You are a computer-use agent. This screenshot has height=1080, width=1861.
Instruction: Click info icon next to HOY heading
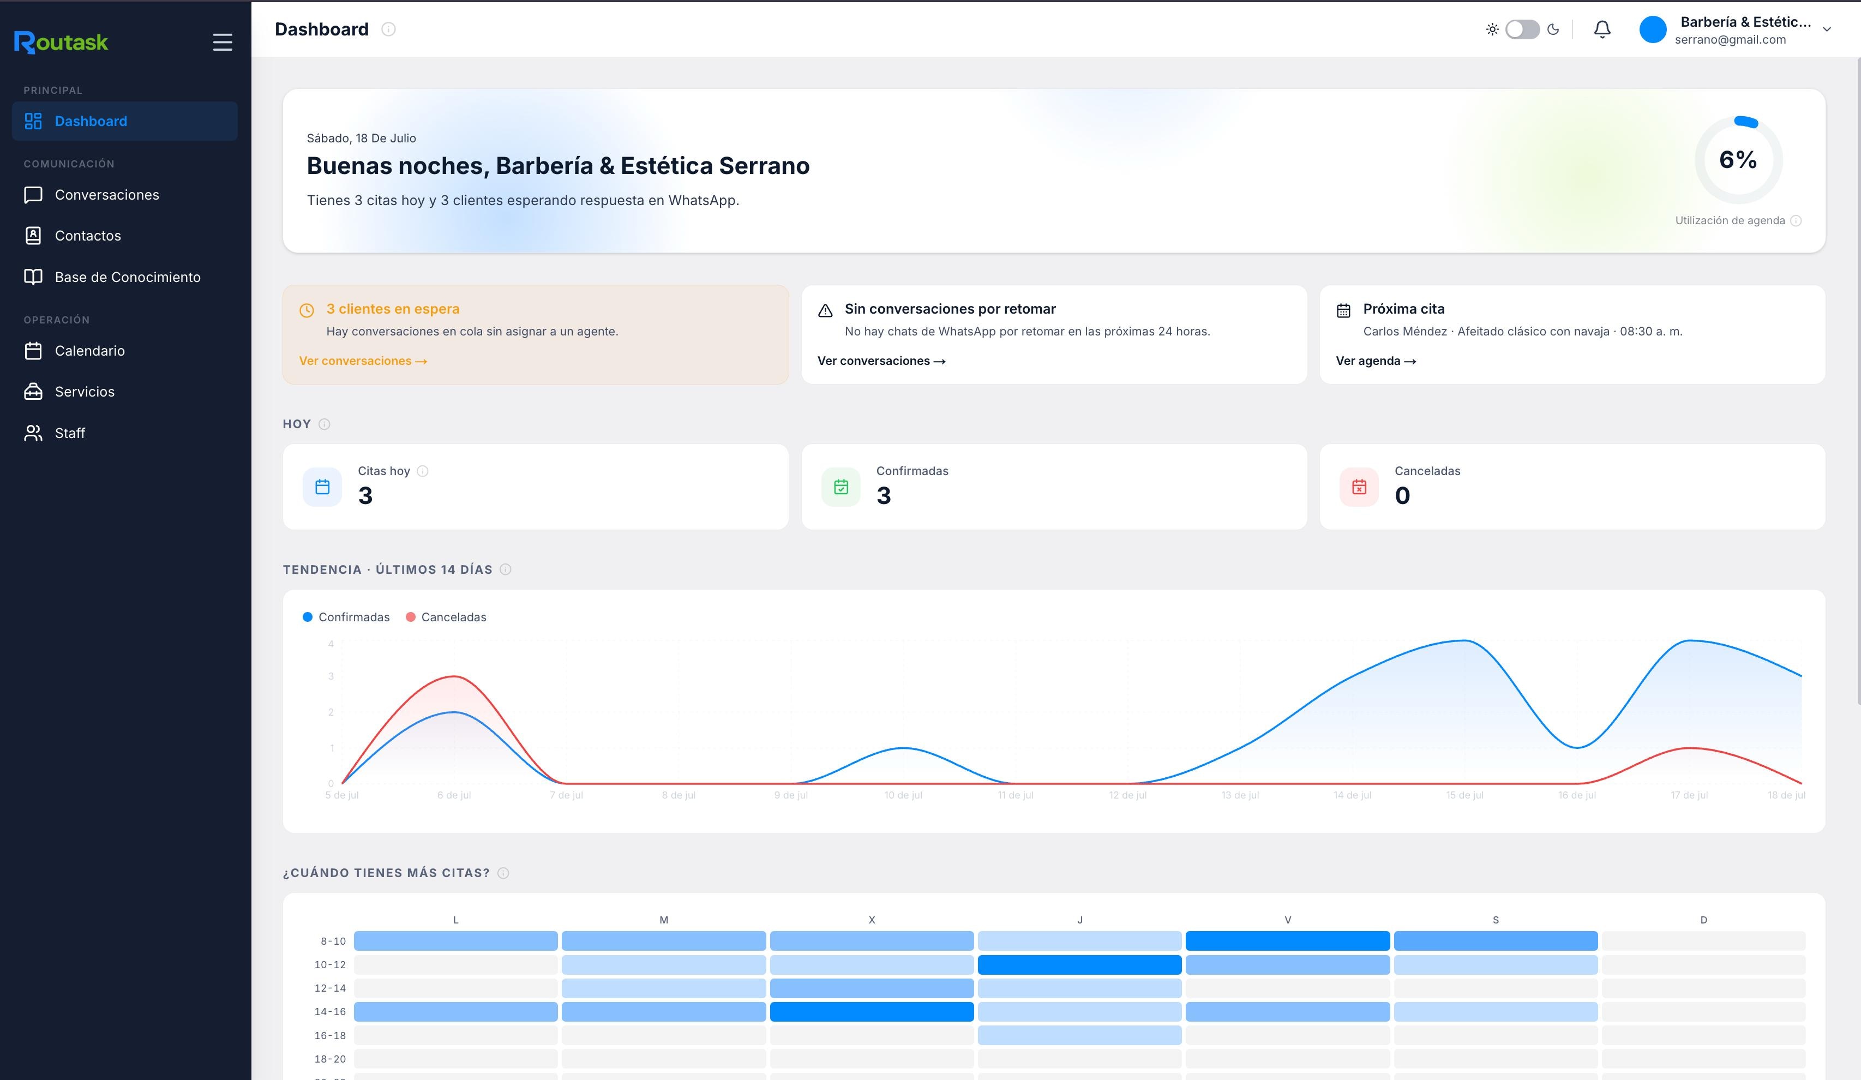(x=324, y=424)
